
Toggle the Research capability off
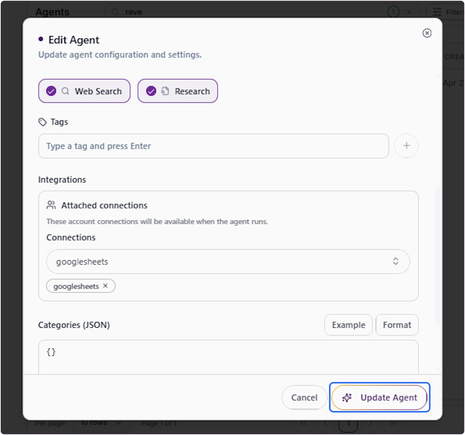click(x=177, y=91)
